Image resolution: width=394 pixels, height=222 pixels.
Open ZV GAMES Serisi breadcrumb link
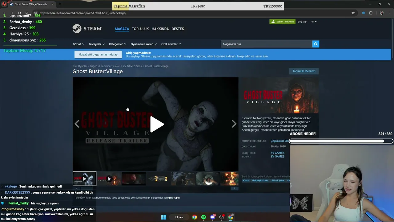[133, 66]
